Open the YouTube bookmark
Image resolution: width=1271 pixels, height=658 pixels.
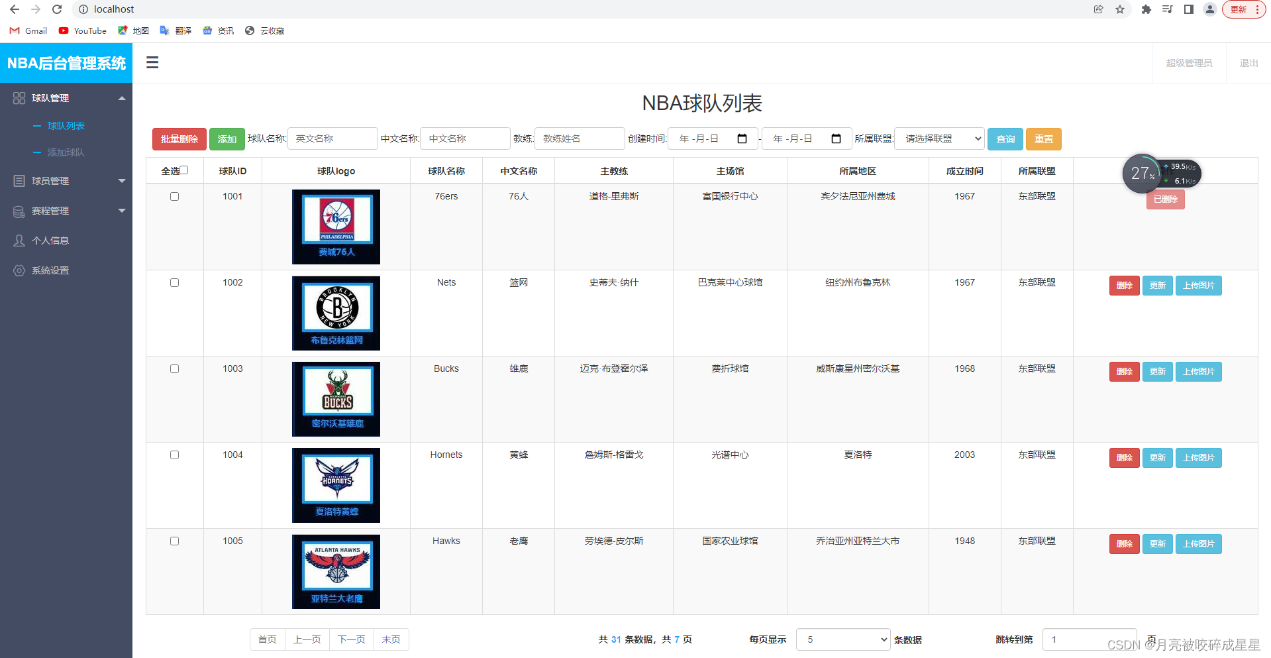click(x=83, y=30)
